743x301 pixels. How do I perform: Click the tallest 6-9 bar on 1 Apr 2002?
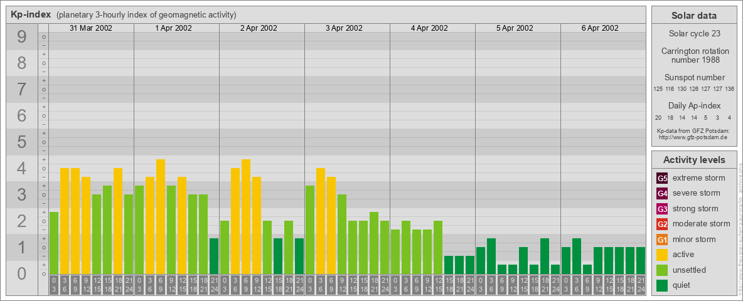click(x=161, y=216)
